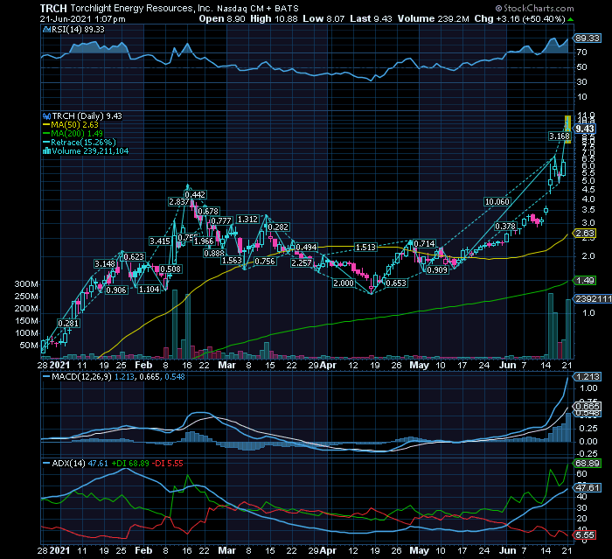Click the 21-Jun-2021 1:07pm timestamp

coord(83,18)
